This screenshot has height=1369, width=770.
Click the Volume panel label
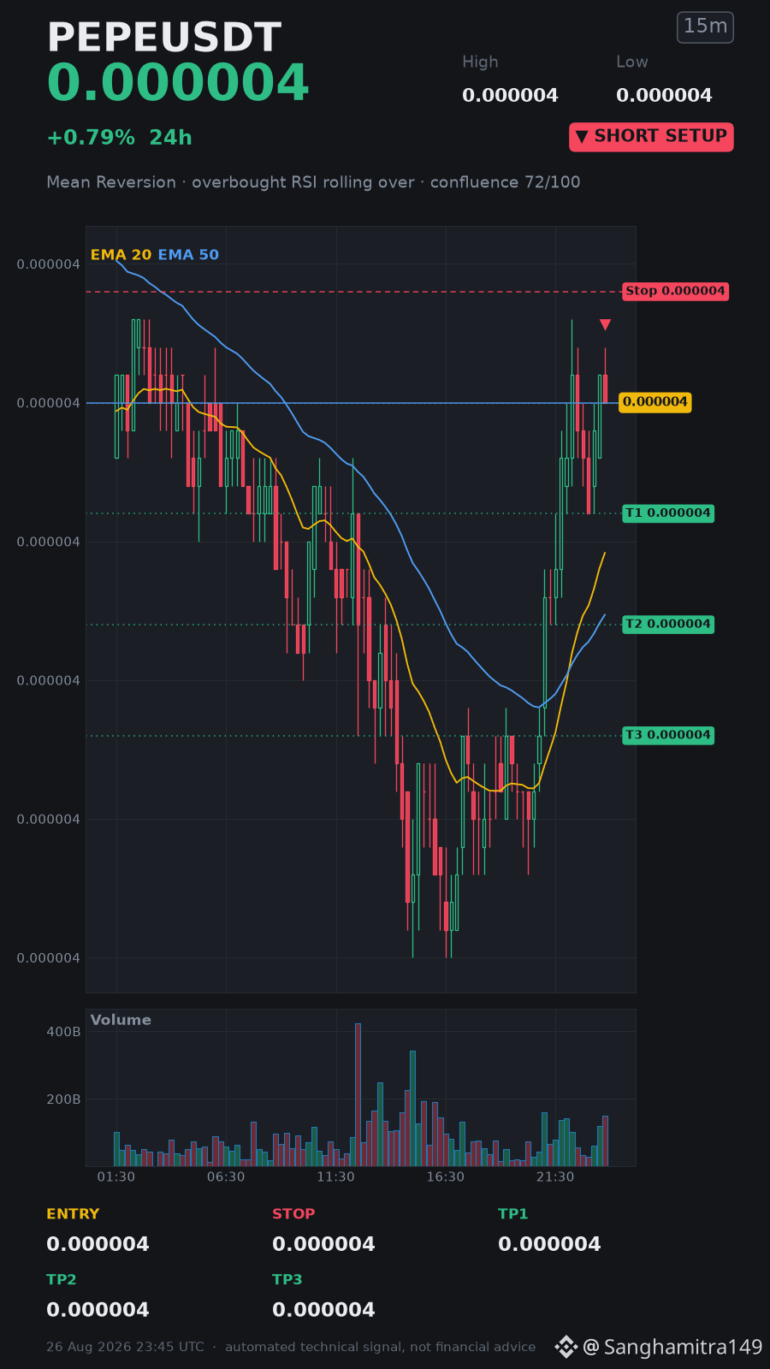(121, 1020)
